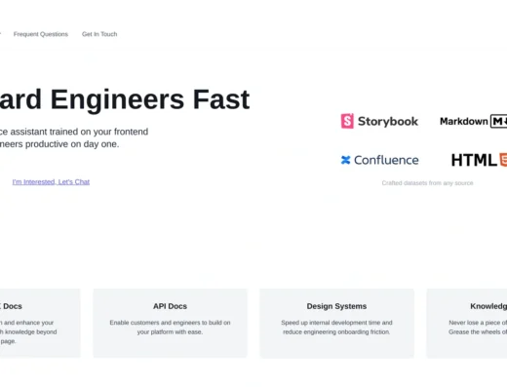
Task: Open the Frequent Questions nav link
Action: click(x=41, y=34)
